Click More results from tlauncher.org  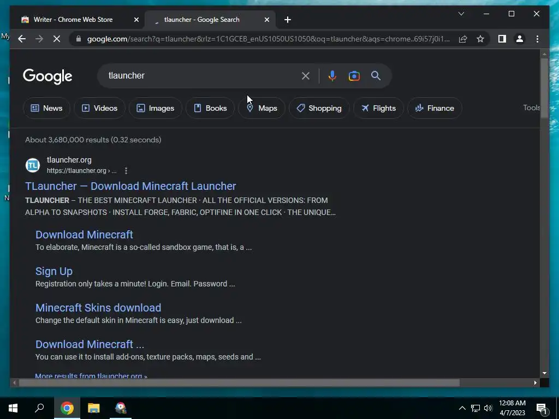(x=91, y=375)
